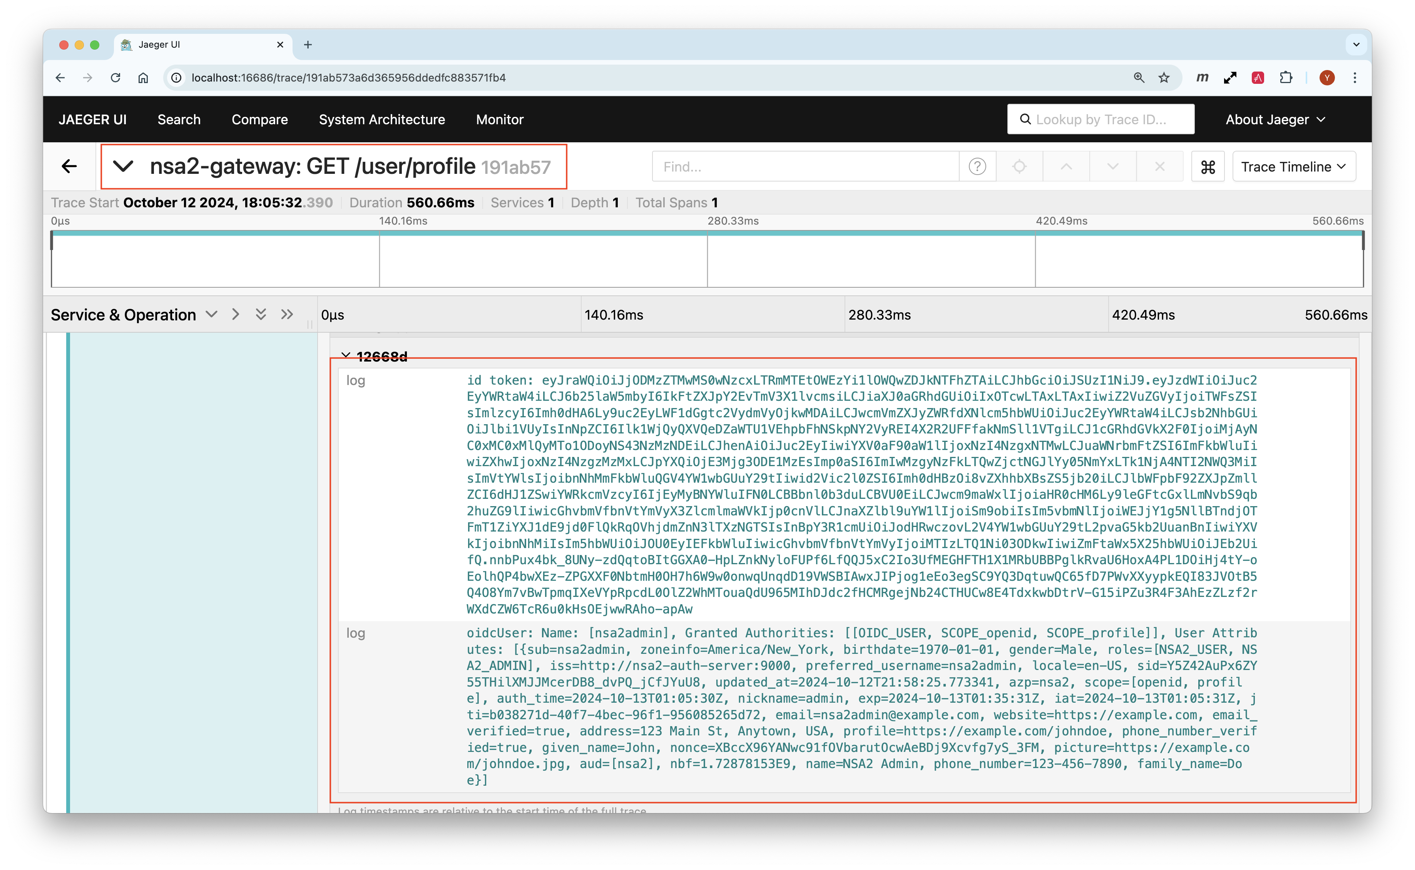Open the Compare page
Viewport: 1415px width, 870px height.
point(259,120)
